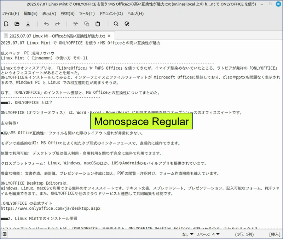The height and width of the screenshot is (239, 283).
Task: Click the line 2. Linux Mintでのインストール要領
Action: coord(39,218)
